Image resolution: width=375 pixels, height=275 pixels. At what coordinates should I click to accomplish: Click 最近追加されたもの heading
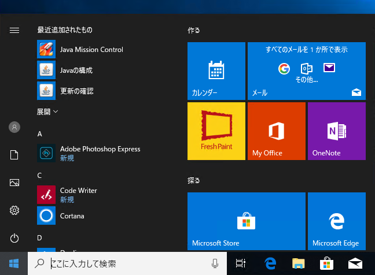coord(65,30)
